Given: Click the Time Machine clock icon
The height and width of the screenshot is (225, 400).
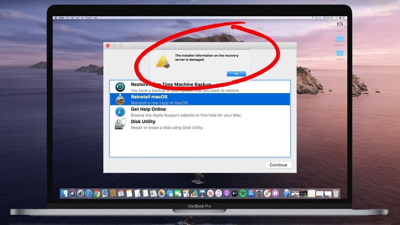Looking at the screenshot, I should click(120, 87).
